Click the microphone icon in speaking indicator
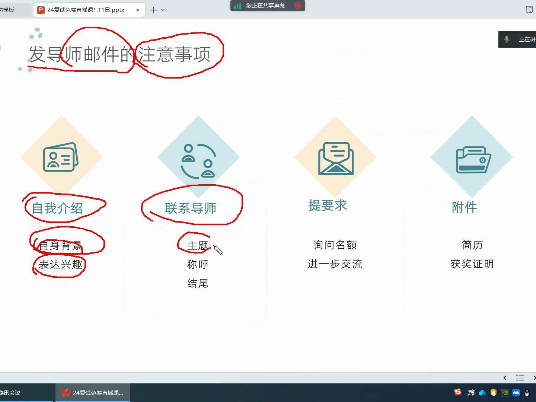 (507, 39)
